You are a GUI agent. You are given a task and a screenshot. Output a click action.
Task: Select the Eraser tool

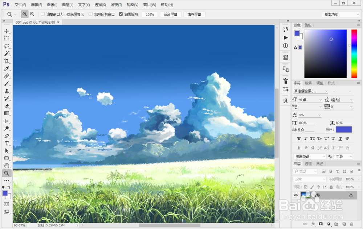[x=7, y=106]
